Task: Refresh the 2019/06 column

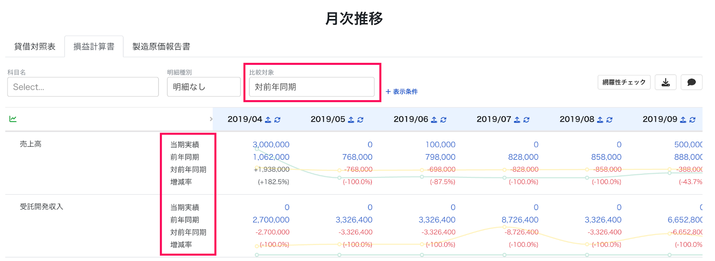Action: pyautogui.click(x=443, y=120)
